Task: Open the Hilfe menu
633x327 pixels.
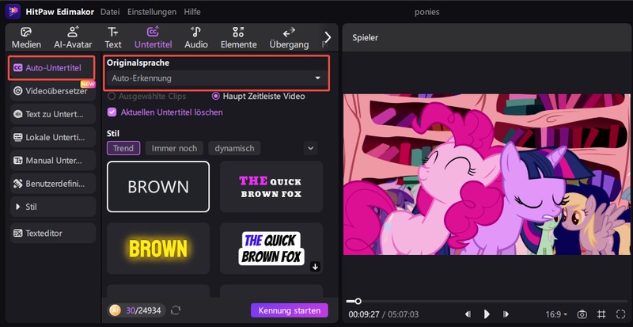Action: point(192,12)
